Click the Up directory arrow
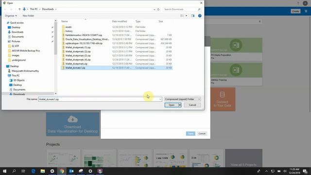311x175 pixels. coord(19,9)
